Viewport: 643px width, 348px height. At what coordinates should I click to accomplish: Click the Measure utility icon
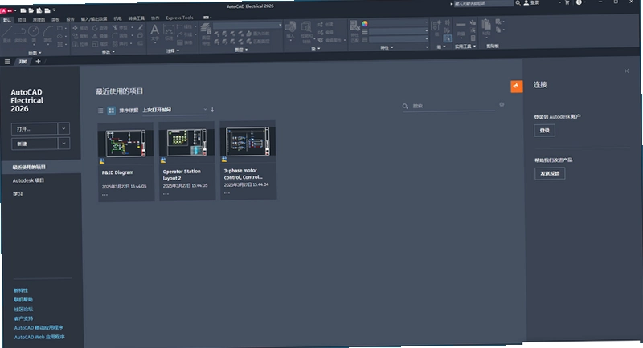click(x=461, y=28)
